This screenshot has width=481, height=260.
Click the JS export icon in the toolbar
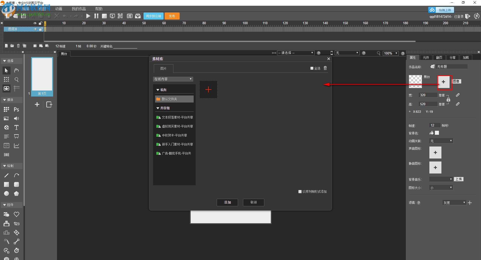click(130, 16)
